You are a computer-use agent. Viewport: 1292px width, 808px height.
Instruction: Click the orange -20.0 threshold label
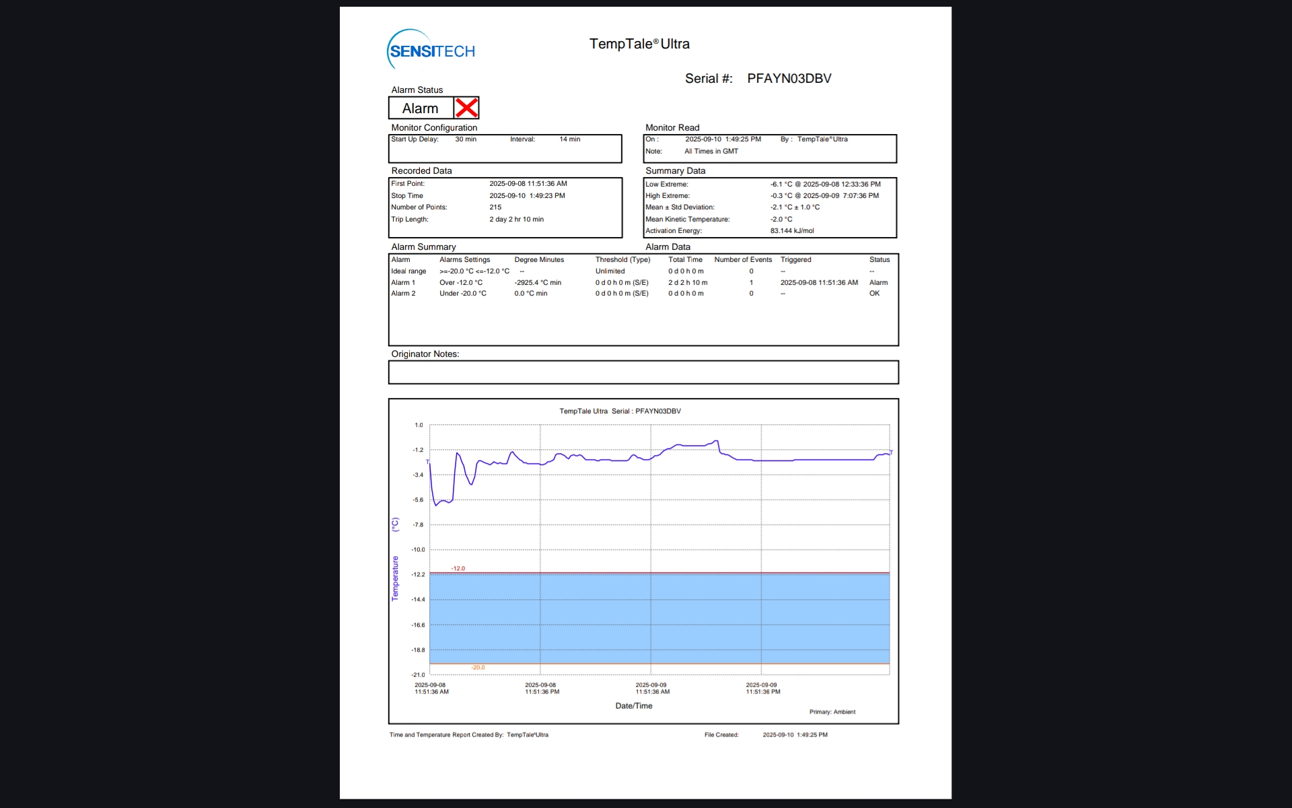[x=478, y=667]
